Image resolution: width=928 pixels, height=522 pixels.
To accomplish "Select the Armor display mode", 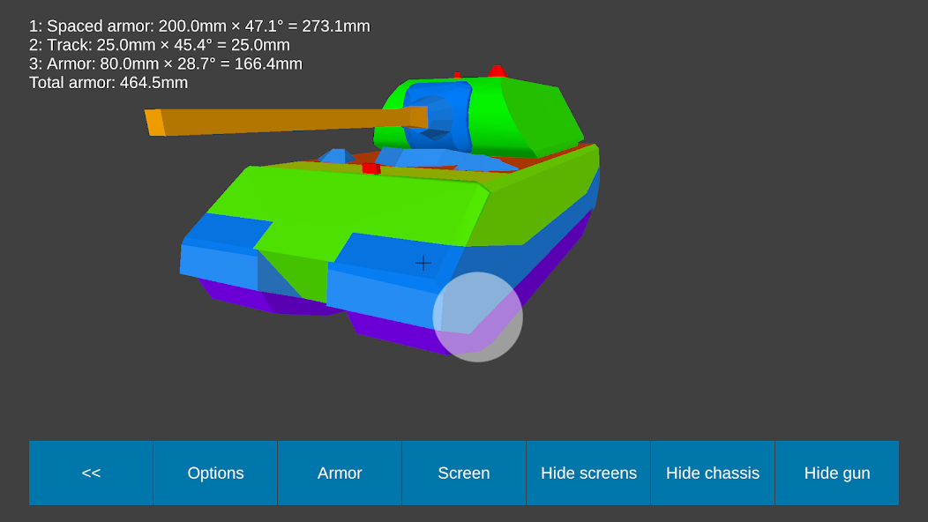I will coord(339,473).
